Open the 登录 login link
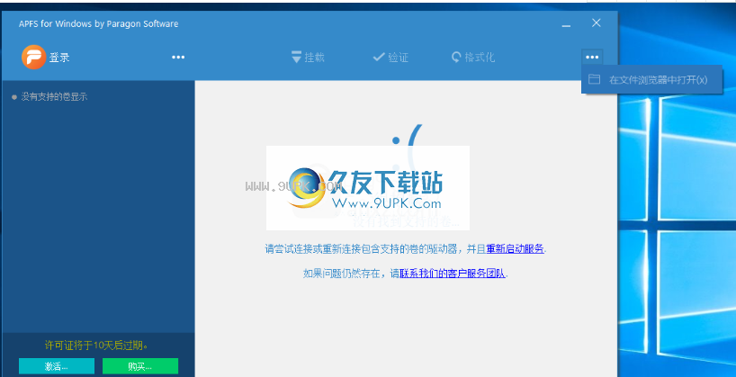The height and width of the screenshot is (377, 736). (x=59, y=58)
